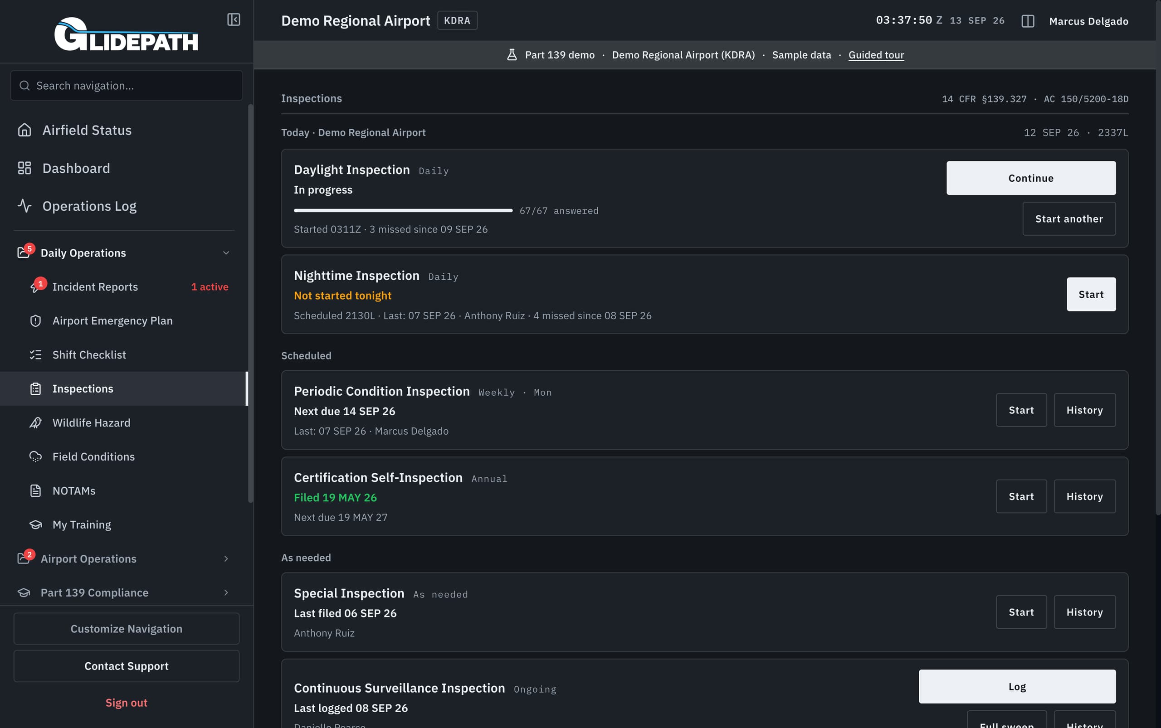Continue the Daylight Inspection
Image resolution: width=1161 pixels, height=728 pixels.
pyautogui.click(x=1031, y=178)
